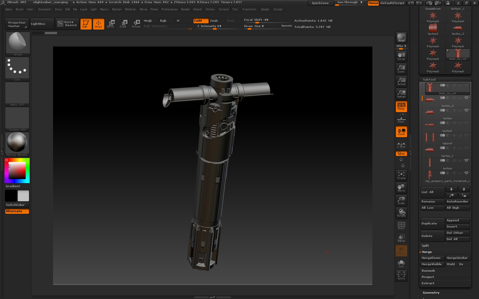Screen dimensions: 479x299
Task: Click the Scroll canvas icon
Action: (401, 56)
